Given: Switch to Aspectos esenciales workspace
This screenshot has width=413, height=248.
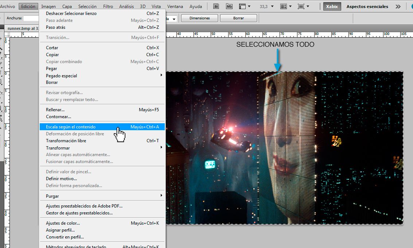Looking at the screenshot, I should 367,6.
